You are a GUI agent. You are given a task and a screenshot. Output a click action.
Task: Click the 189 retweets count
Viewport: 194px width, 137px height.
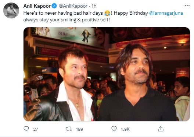(x=79, y=129)
